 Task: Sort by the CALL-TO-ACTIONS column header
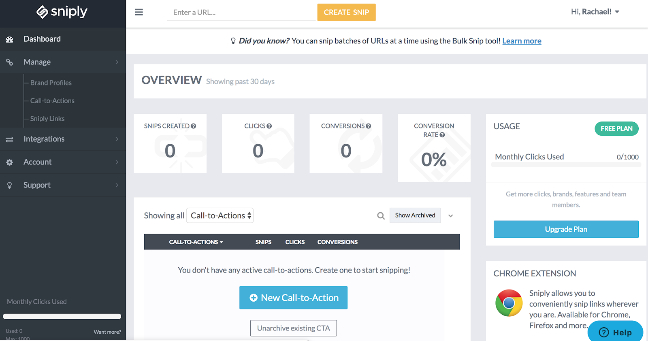196,242
